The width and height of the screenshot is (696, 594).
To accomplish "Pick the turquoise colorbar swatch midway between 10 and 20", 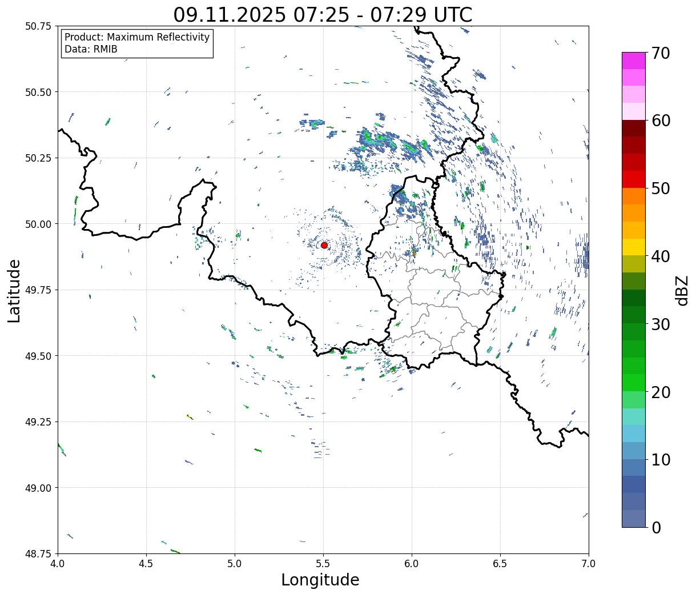I will click(634, 416).
